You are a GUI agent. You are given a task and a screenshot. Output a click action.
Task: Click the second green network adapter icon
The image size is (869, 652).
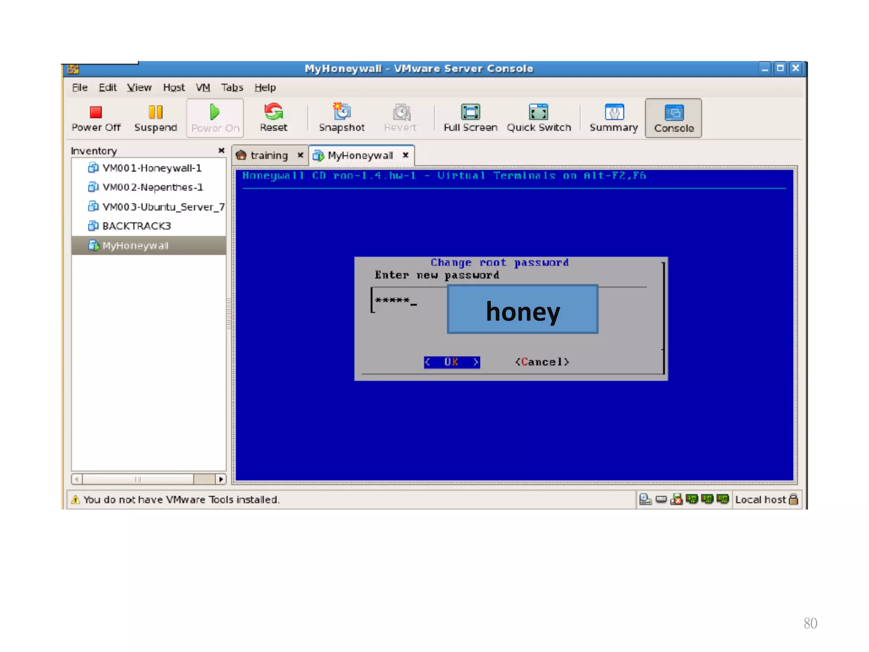click(707, 499)
